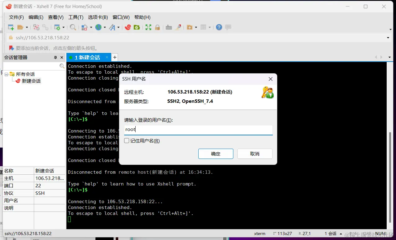Click the color scheme toolbar icon
The width and height of the screenshot is (396, 240).
[x=84, y=27]
